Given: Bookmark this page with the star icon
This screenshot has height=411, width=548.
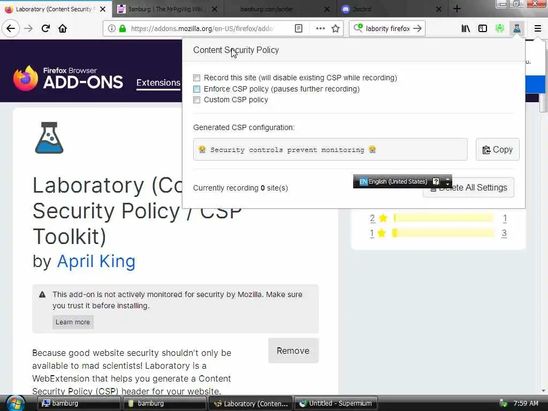Looking at the screenshot, I should (336, 28).
